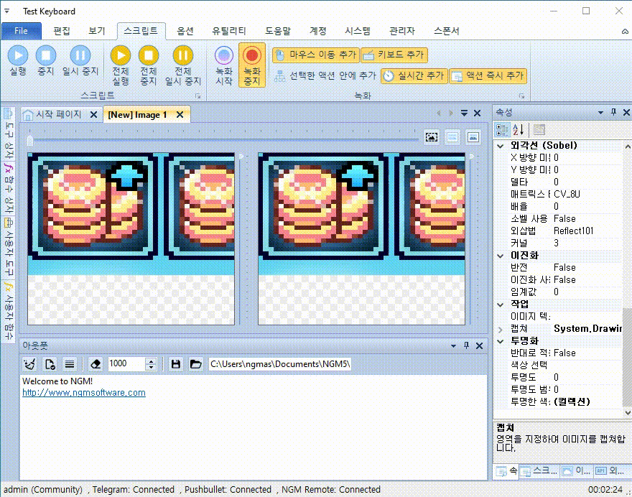Close the 아웃풋 panel

[x=479, y=346]
